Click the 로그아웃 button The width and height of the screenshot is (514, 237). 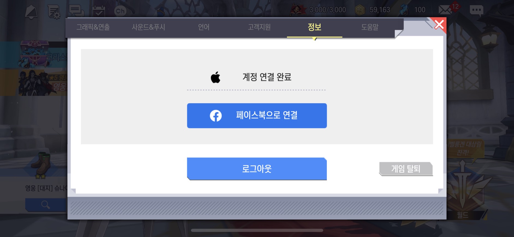(257, 169)
